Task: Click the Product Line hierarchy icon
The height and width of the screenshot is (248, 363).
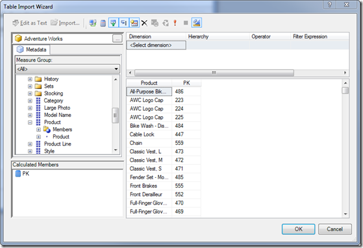Action: coord(38,144)
